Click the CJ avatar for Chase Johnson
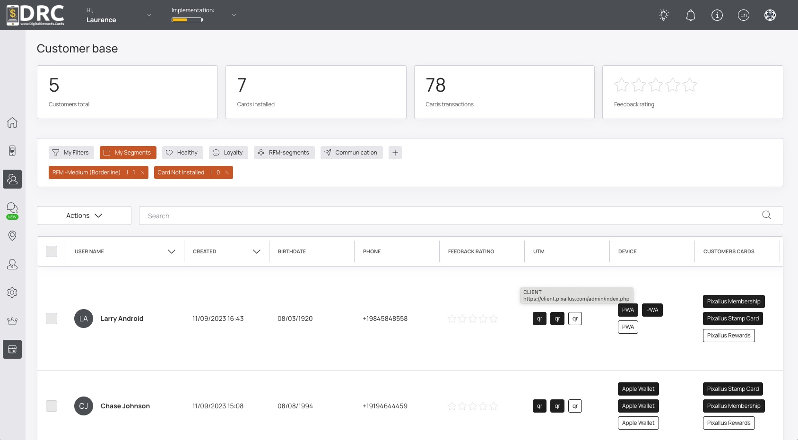The width and height of the screenshot is (798, 440). click(84, 406)
